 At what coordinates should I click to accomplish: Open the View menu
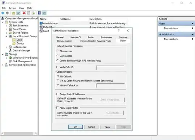coord(22,8)
